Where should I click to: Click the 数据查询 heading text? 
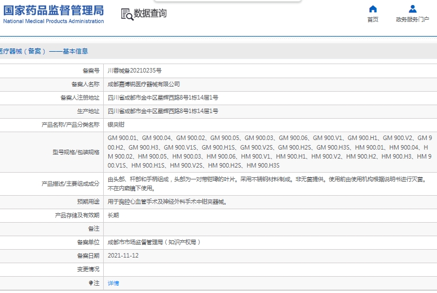click(150, 13)
